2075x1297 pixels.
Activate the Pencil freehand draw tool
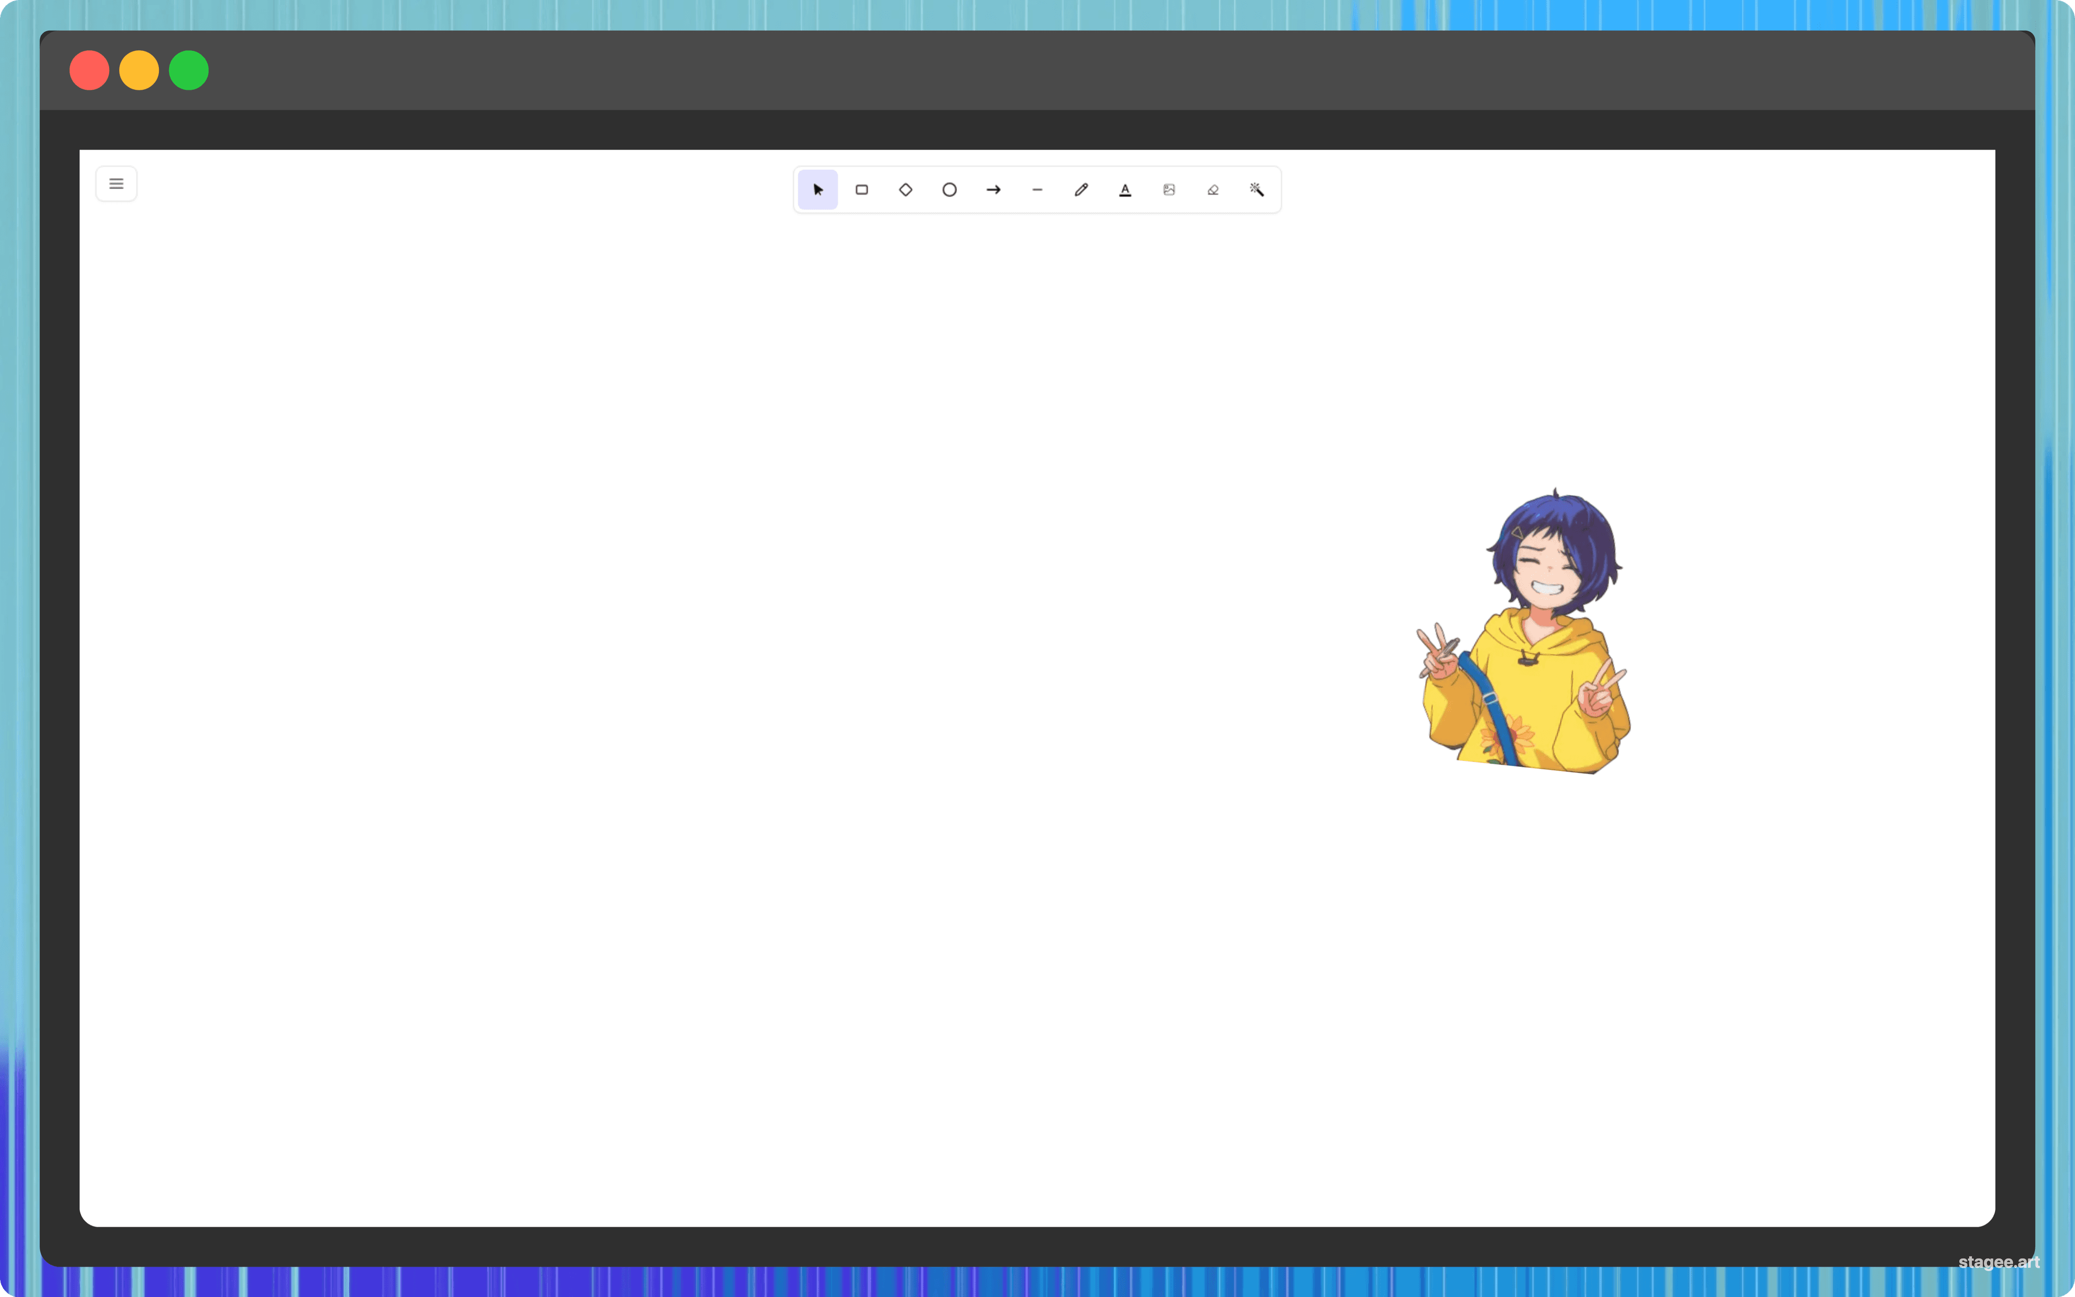(x=1081, y=190)
